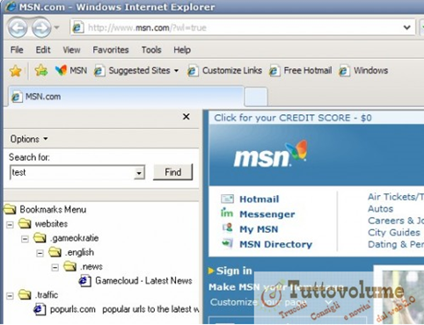Select the .english folder icon

pyautogui.click(x=55, y=252)
